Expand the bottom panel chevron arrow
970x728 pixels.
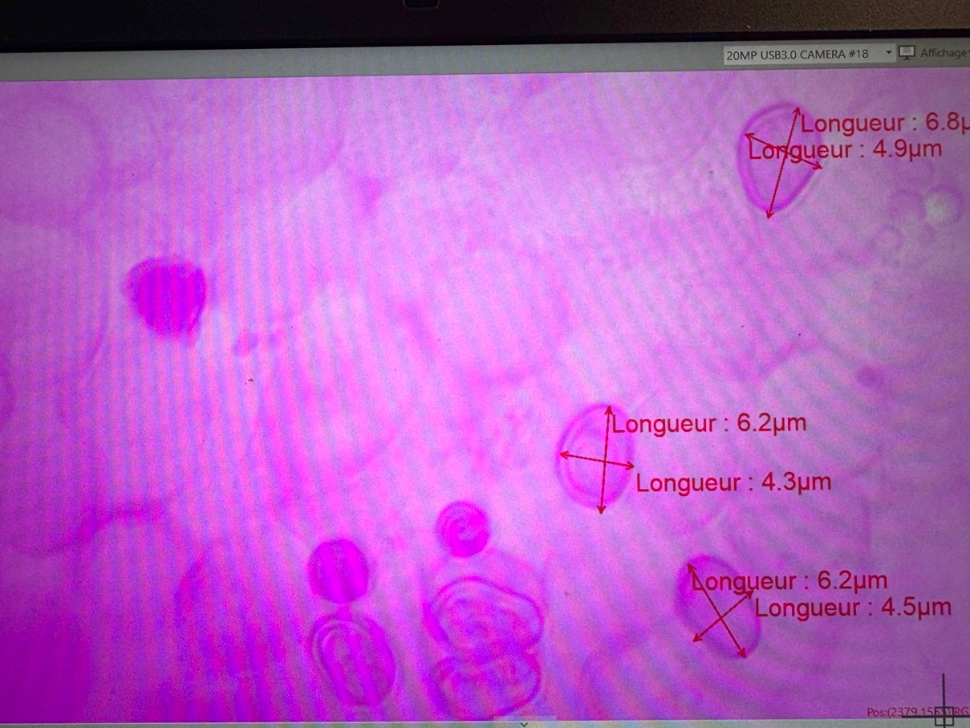pos(524,722)
